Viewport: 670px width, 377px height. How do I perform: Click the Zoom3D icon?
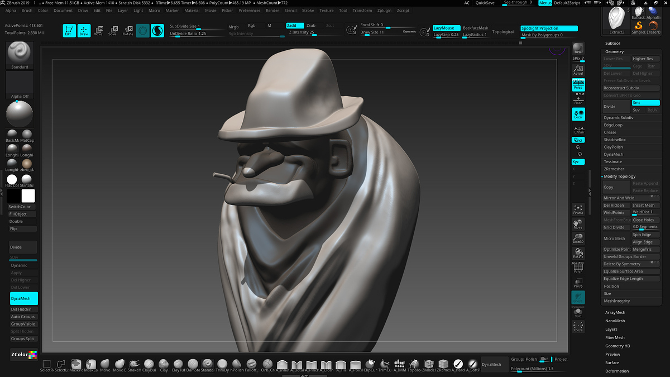(578, 238)
